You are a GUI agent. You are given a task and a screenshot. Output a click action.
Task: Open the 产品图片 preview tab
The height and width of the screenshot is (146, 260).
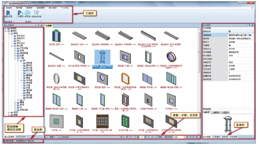coord(225,112)
